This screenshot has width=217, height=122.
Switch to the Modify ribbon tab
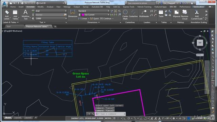point(41,7)
